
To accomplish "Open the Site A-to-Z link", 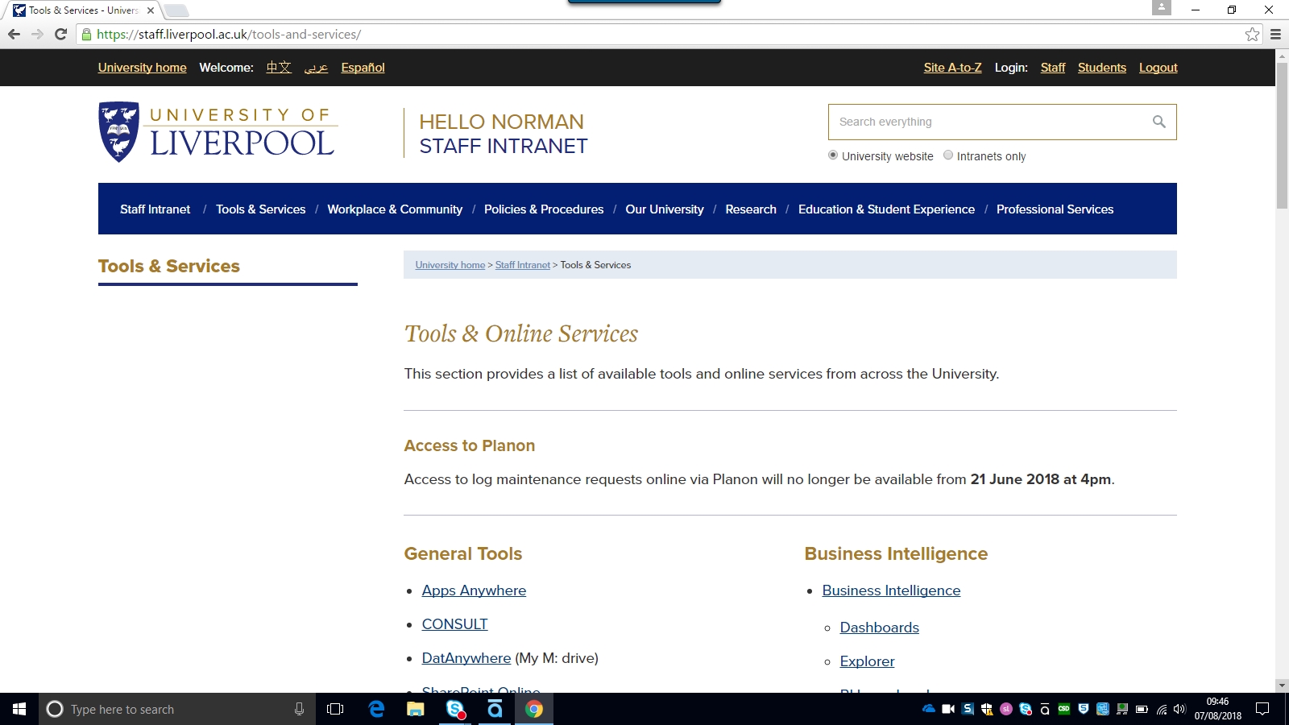I will click(x=952, y=68).
